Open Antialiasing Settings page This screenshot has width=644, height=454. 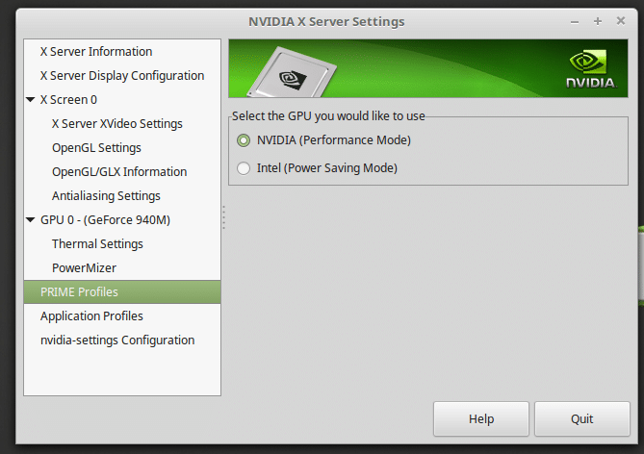[106, 196]
